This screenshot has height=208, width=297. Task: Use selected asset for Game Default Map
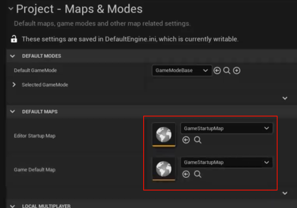186,174
